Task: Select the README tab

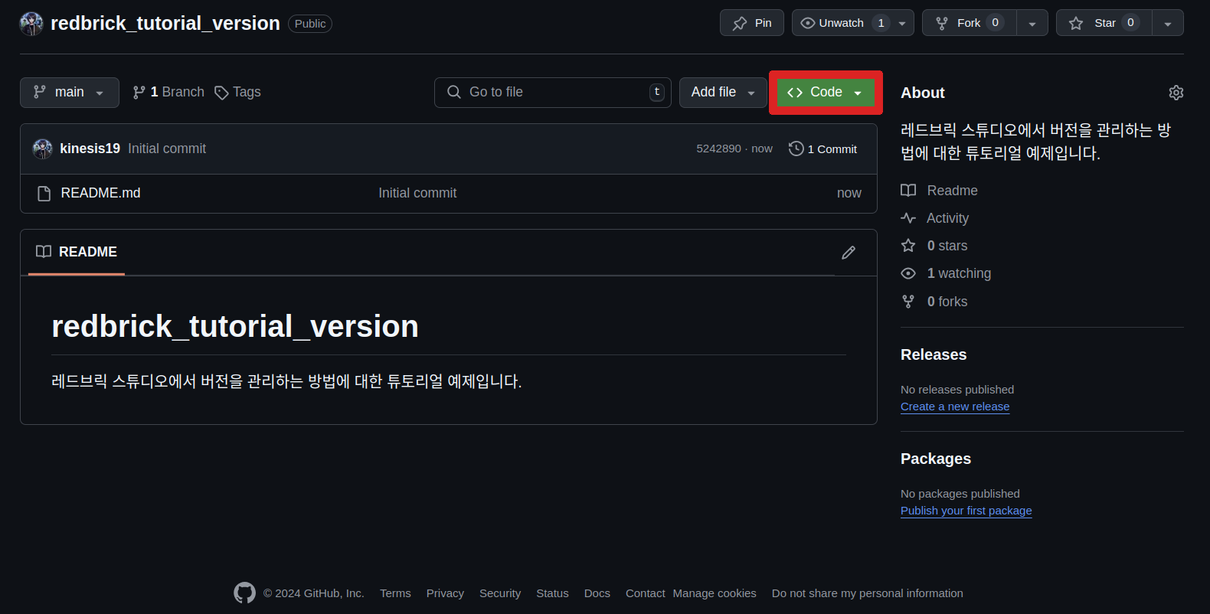Action: [77, 252]
